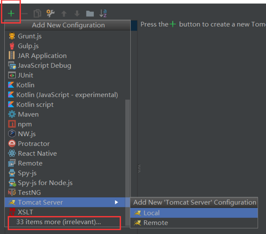Screen dimensions: 266x234
Task: Click the splitter grip between panels
Action: 139,168
